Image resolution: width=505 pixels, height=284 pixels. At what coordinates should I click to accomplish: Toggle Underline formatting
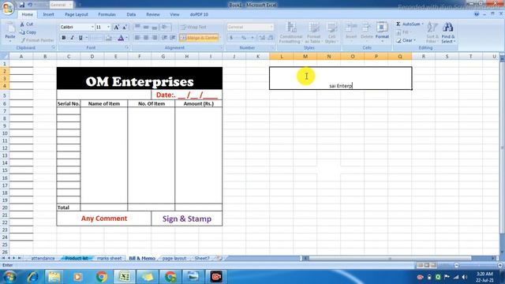(80, 38)
